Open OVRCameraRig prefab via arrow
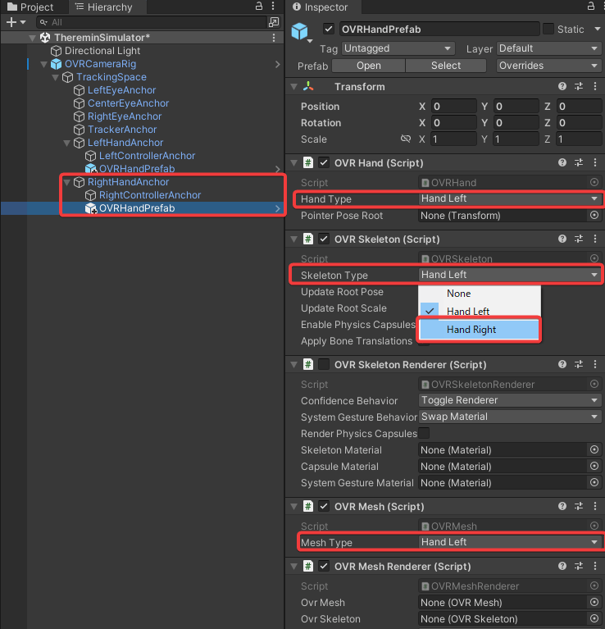This screenshot has height=629, width=605. pyautogui.click(x=277, y=64)
